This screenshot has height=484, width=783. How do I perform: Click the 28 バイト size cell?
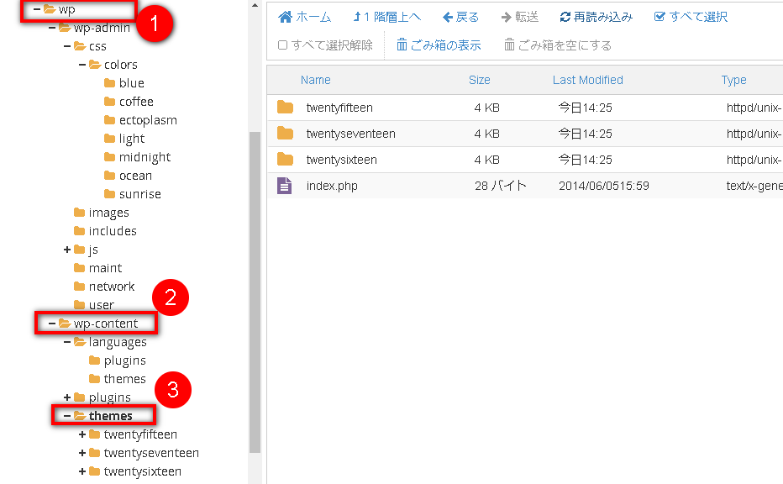tap(501, 186)
